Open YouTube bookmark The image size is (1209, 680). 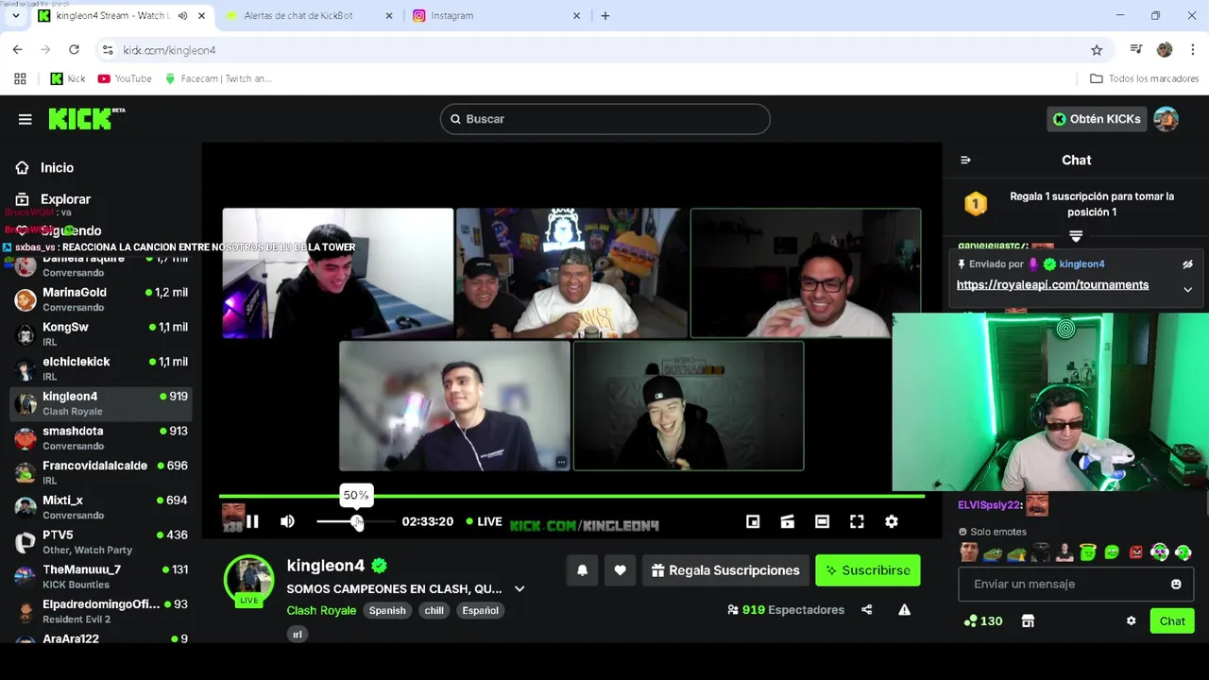[125, 78]
